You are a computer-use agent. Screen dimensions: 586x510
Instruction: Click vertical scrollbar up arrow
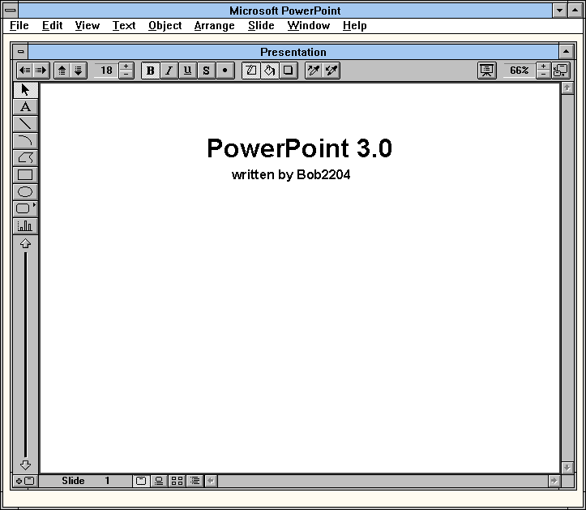(567, 88)
